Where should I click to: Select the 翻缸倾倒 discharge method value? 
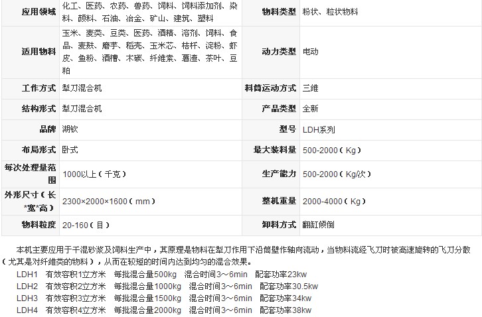[317, 225]
